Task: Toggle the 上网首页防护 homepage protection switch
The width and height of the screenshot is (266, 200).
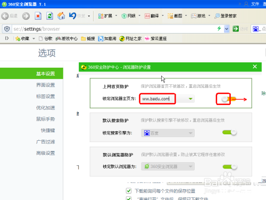Action: click(x=229, y=99)
